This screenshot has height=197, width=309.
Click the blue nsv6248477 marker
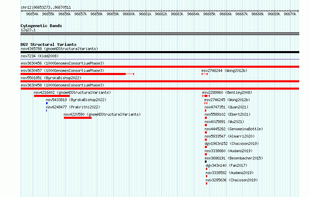coord(47,110)
